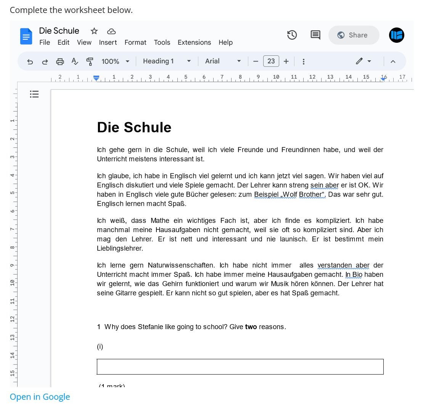Show document outline list icon
This screenshot has height=407, width=423.
(x=34, y=94)
